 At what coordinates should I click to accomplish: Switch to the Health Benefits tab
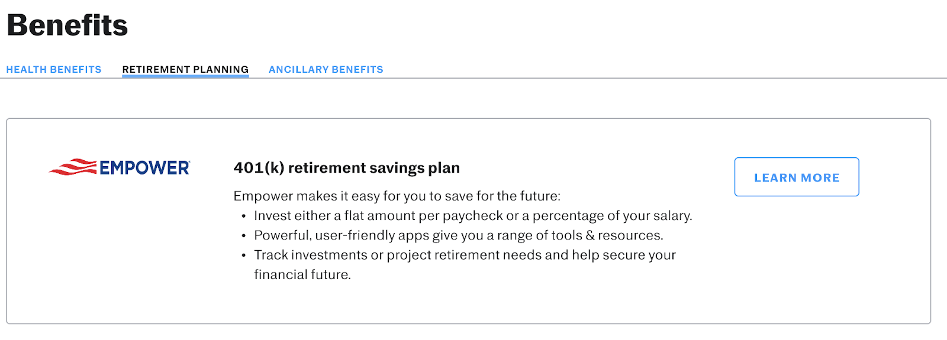[x=54, y=69]
